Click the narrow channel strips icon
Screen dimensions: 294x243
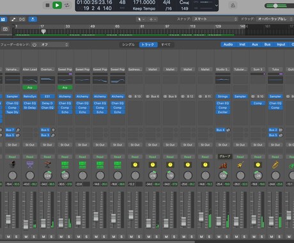tap(13, 19)
